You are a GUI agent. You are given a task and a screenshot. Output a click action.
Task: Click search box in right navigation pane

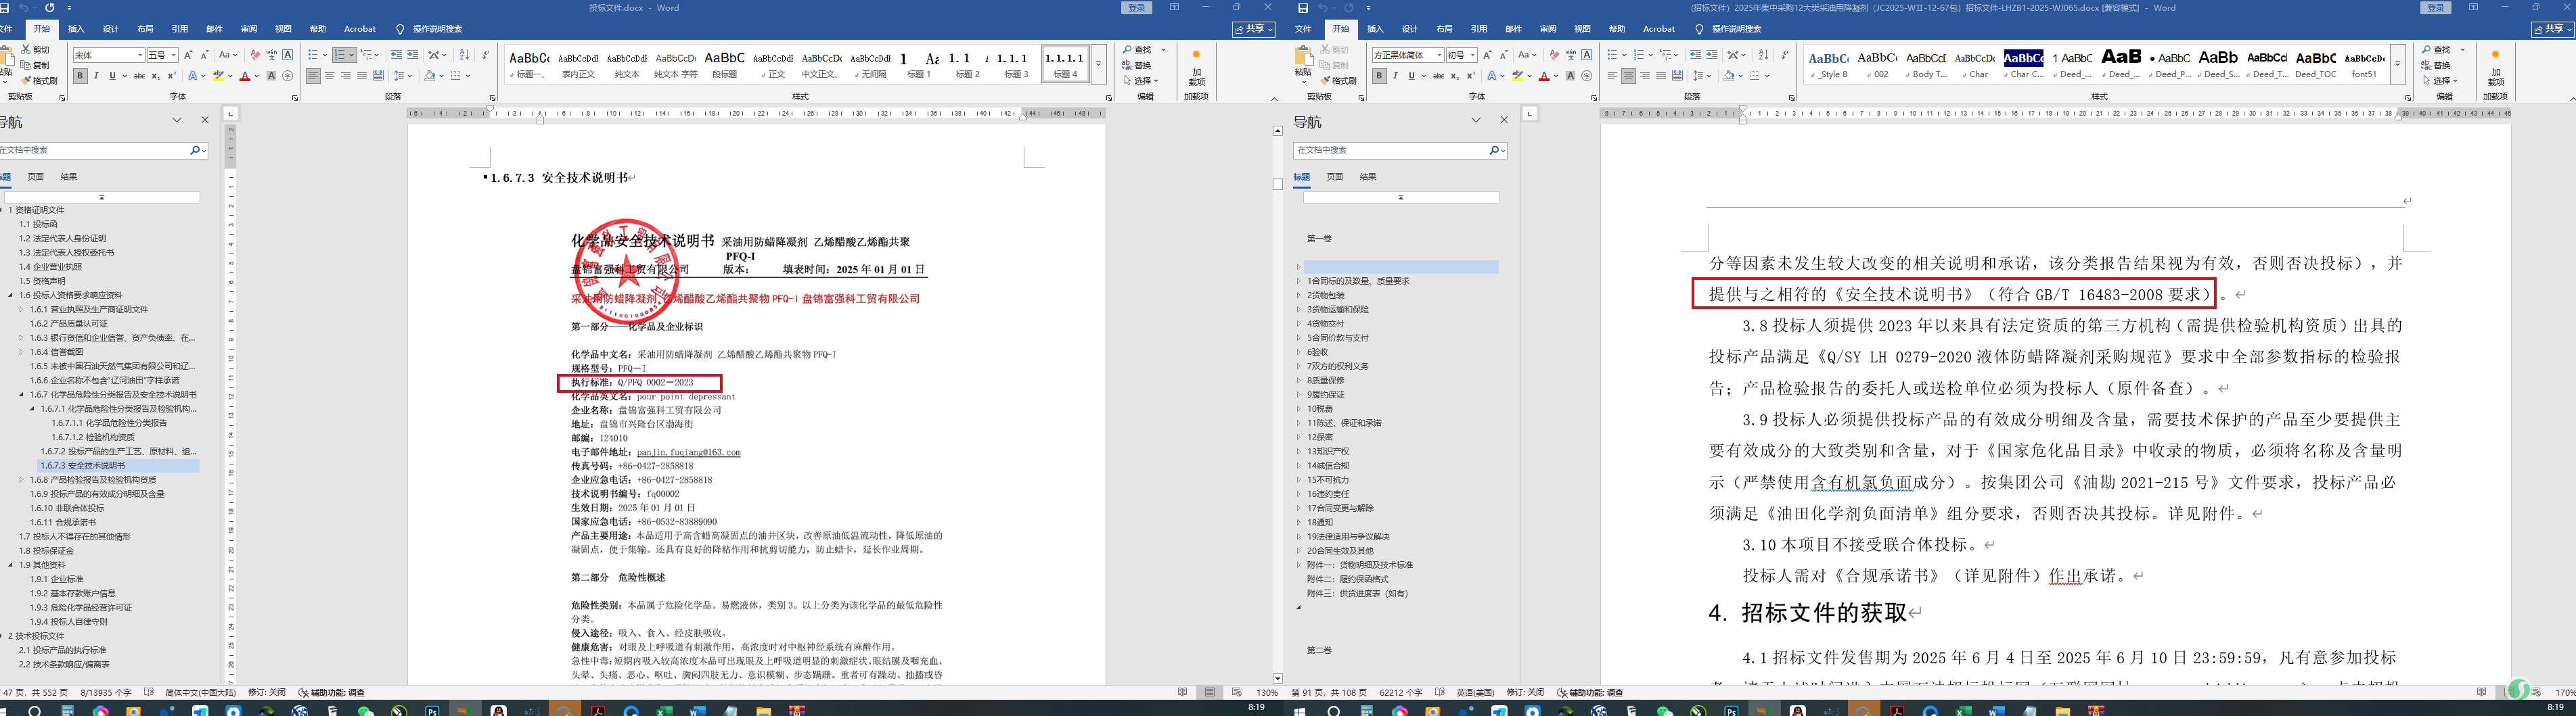click(x=1390, y=150)
